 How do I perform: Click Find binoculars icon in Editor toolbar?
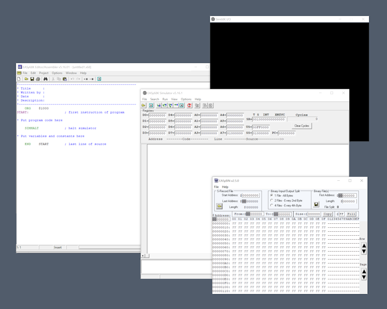click(x=46, y=79)
